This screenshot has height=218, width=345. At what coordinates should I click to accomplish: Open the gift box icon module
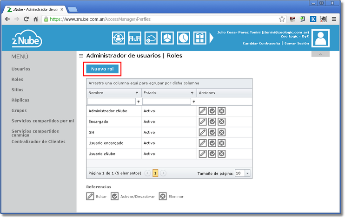click(199, 38)
